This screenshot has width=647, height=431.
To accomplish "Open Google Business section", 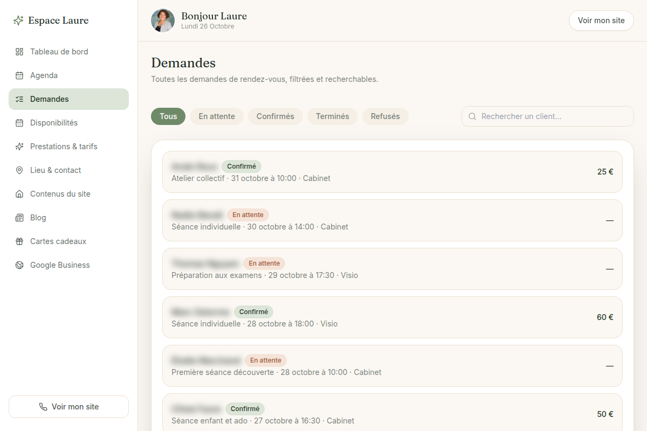I will [x=68, y=265].
